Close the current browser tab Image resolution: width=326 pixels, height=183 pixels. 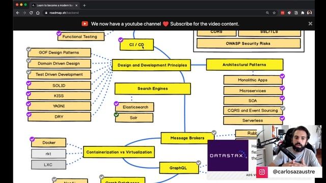(x=76, y=6)
